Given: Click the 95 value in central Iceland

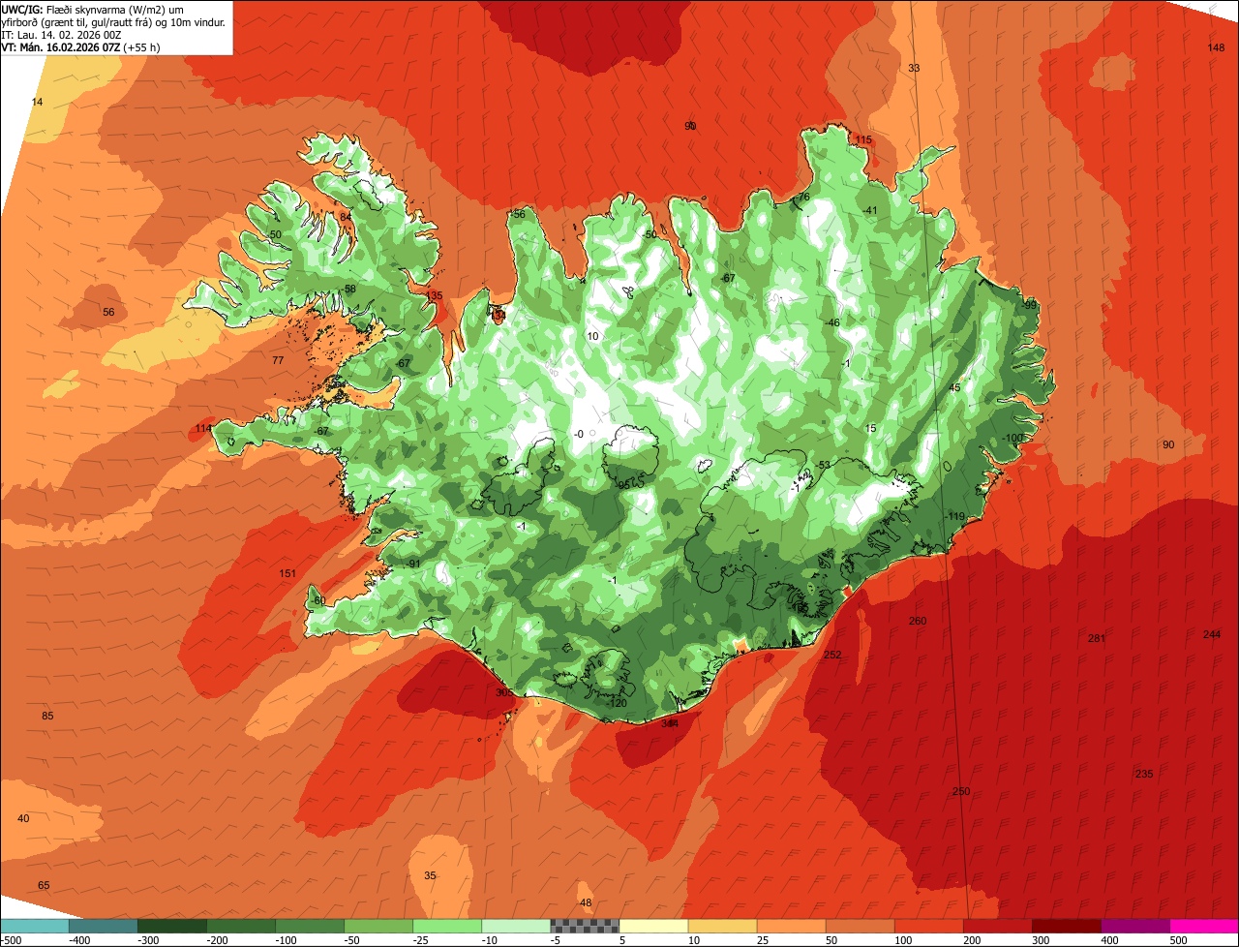Looking at the screenshot, I should 624,484.
